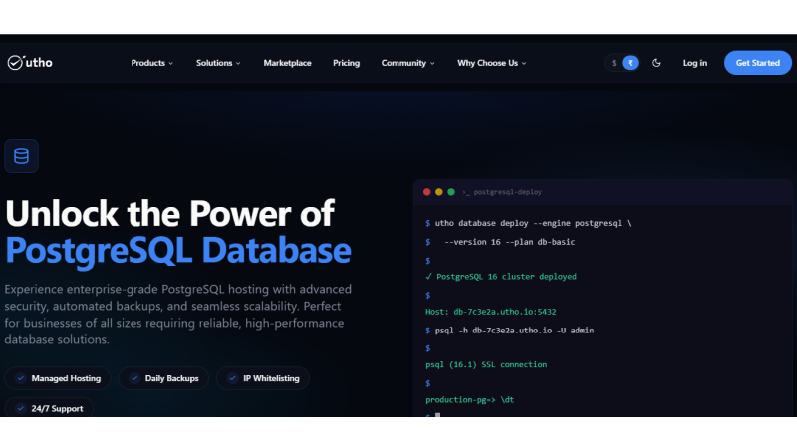
Task: Click the Get Started button
Action: [x=758, y=63]
